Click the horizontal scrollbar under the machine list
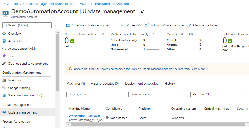This screenshot has width=249, height=128. (x=156, y=125)
